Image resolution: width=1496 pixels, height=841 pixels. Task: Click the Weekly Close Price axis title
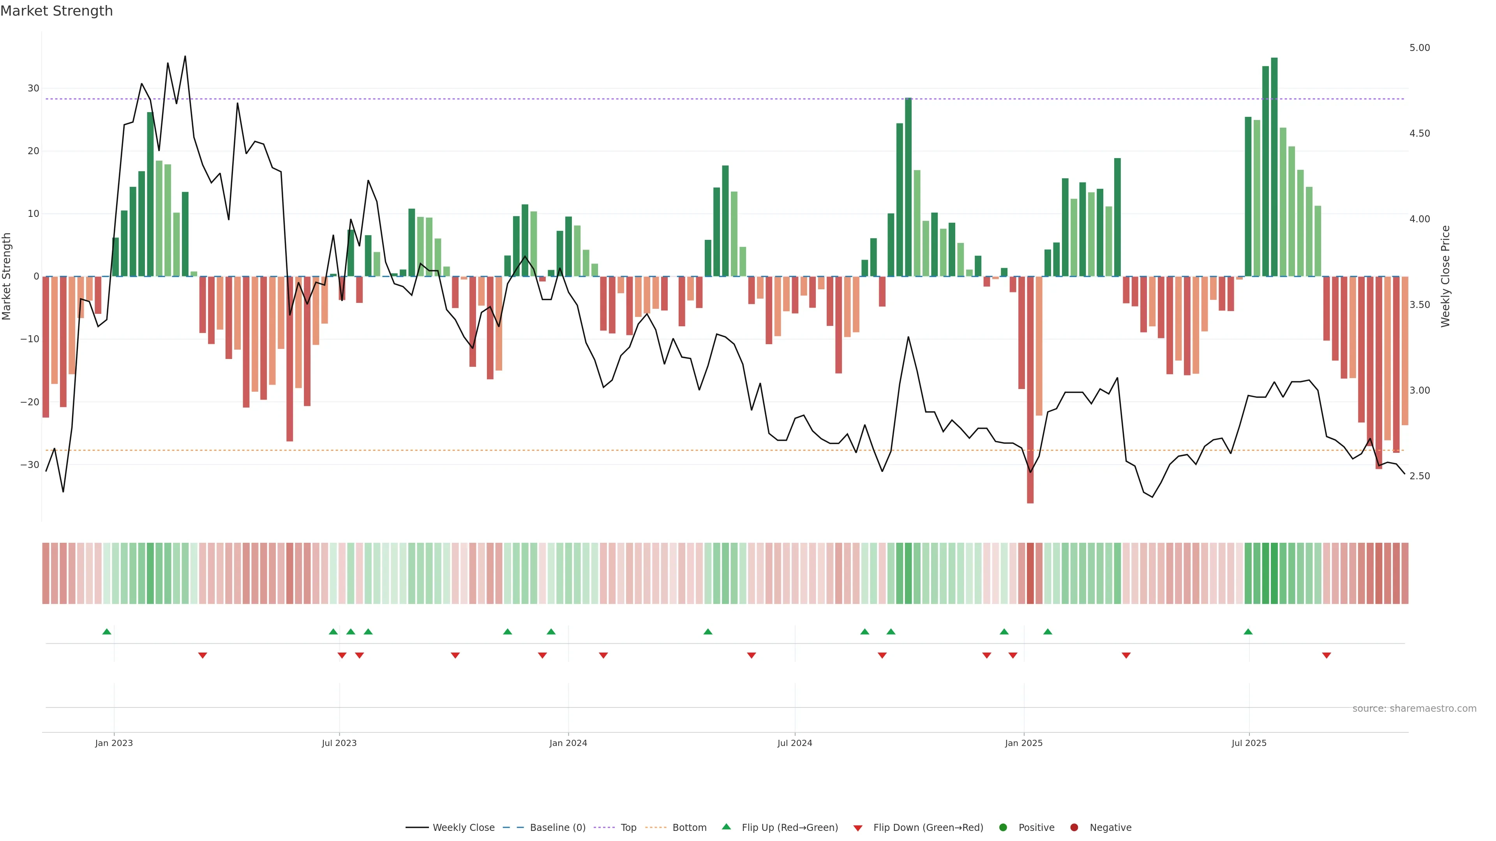(x=1445, y=276)
